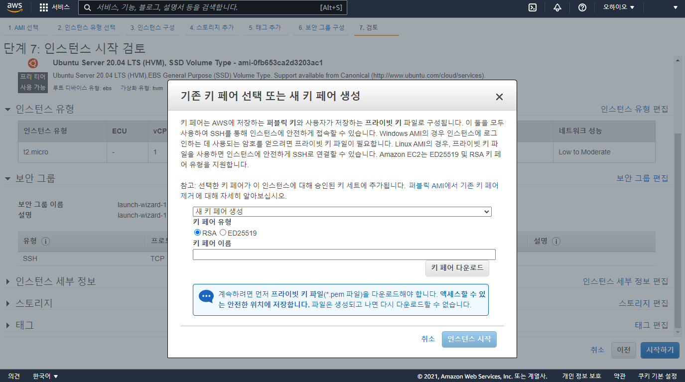The height and width of the screenshot is (382, 685).
Task: Go to step 1. AMI 선택
Action: click(23, 28)
